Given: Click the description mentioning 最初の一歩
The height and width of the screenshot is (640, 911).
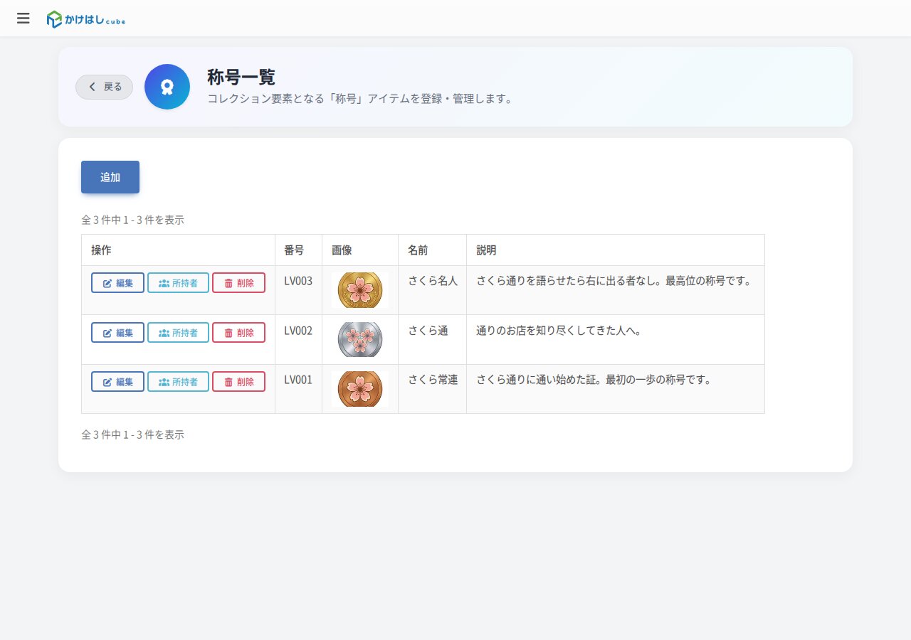Looking at the screenshot, I should tap(594, 380).
